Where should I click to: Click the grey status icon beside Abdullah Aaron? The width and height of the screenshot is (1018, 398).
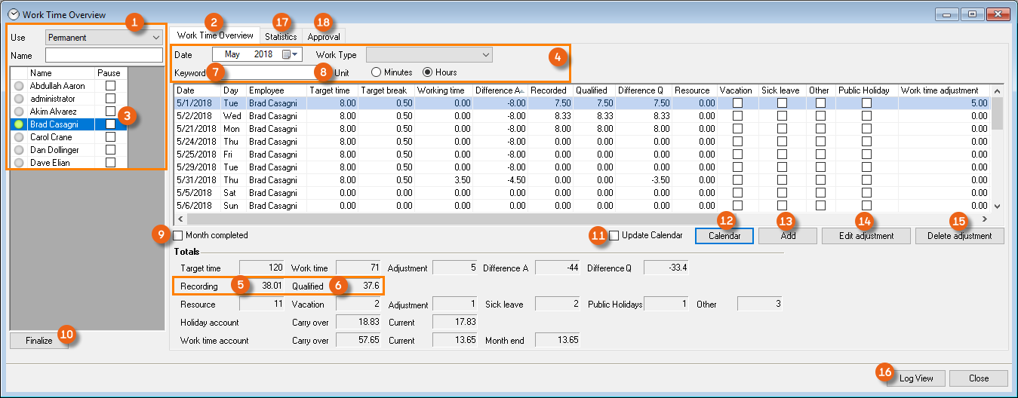point(19,86)
